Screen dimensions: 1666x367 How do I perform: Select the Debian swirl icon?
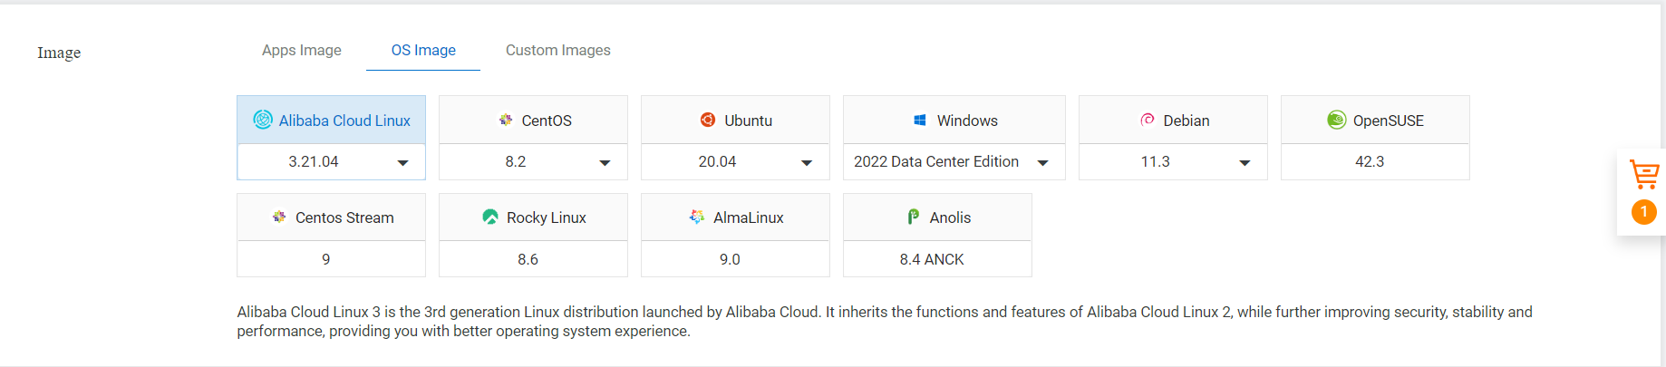[1148, 120]
